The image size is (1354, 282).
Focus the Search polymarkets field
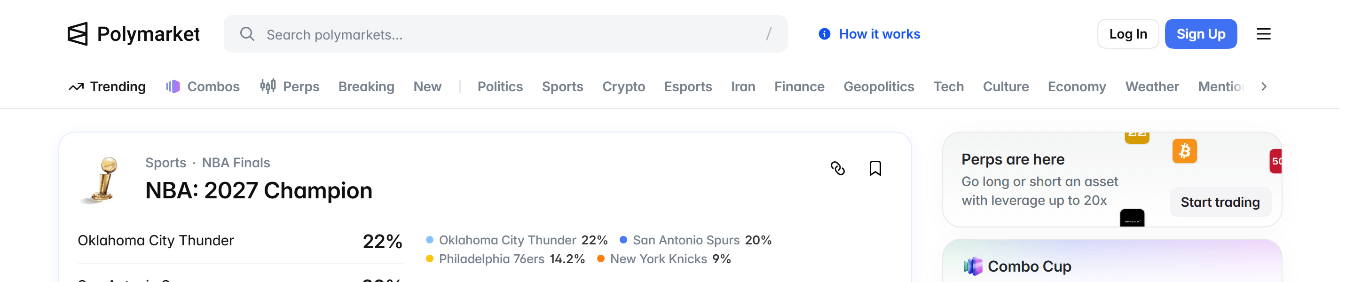[505, 34]
